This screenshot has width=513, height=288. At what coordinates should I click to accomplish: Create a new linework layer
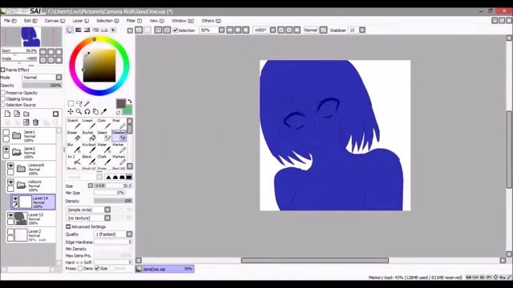pyautogui.click(x=17, y=114)
